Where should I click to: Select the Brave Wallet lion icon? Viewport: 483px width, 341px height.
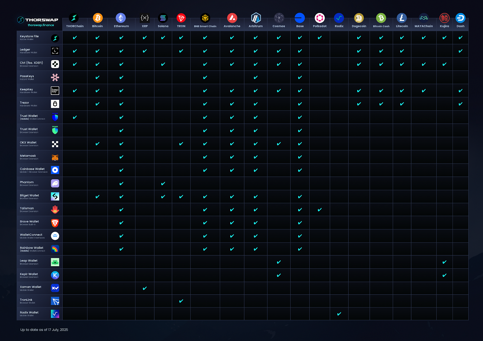(x=55, y=223)
